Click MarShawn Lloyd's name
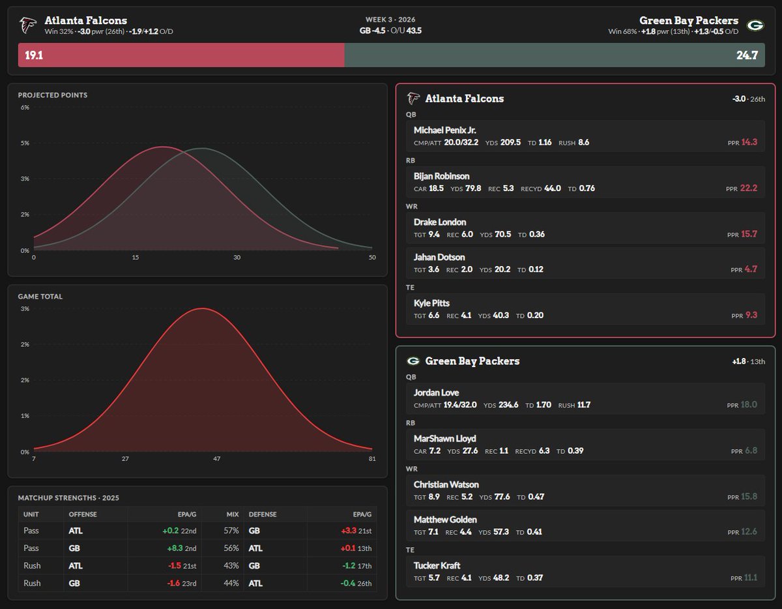The height and width of the screenshot is (609, 782). (x=444, y=439)
